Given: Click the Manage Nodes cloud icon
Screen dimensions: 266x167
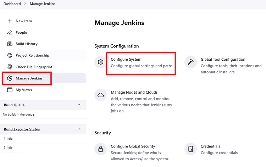Looking at the screenshot, I should pyautogui.click(x=101, y=95).
